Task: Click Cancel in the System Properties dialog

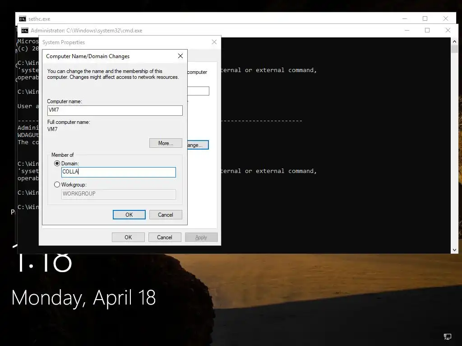Action: [165, 237]
